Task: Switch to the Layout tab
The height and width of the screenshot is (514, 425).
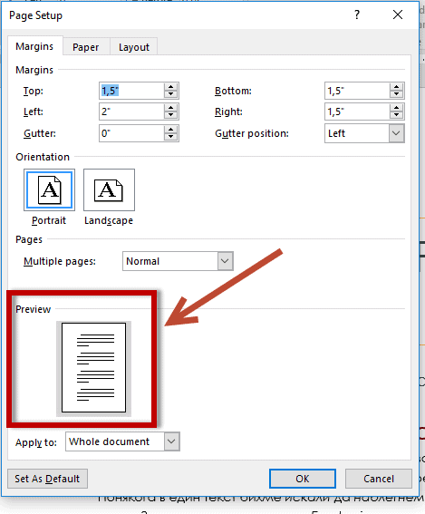Action: (x=134, y=47)
